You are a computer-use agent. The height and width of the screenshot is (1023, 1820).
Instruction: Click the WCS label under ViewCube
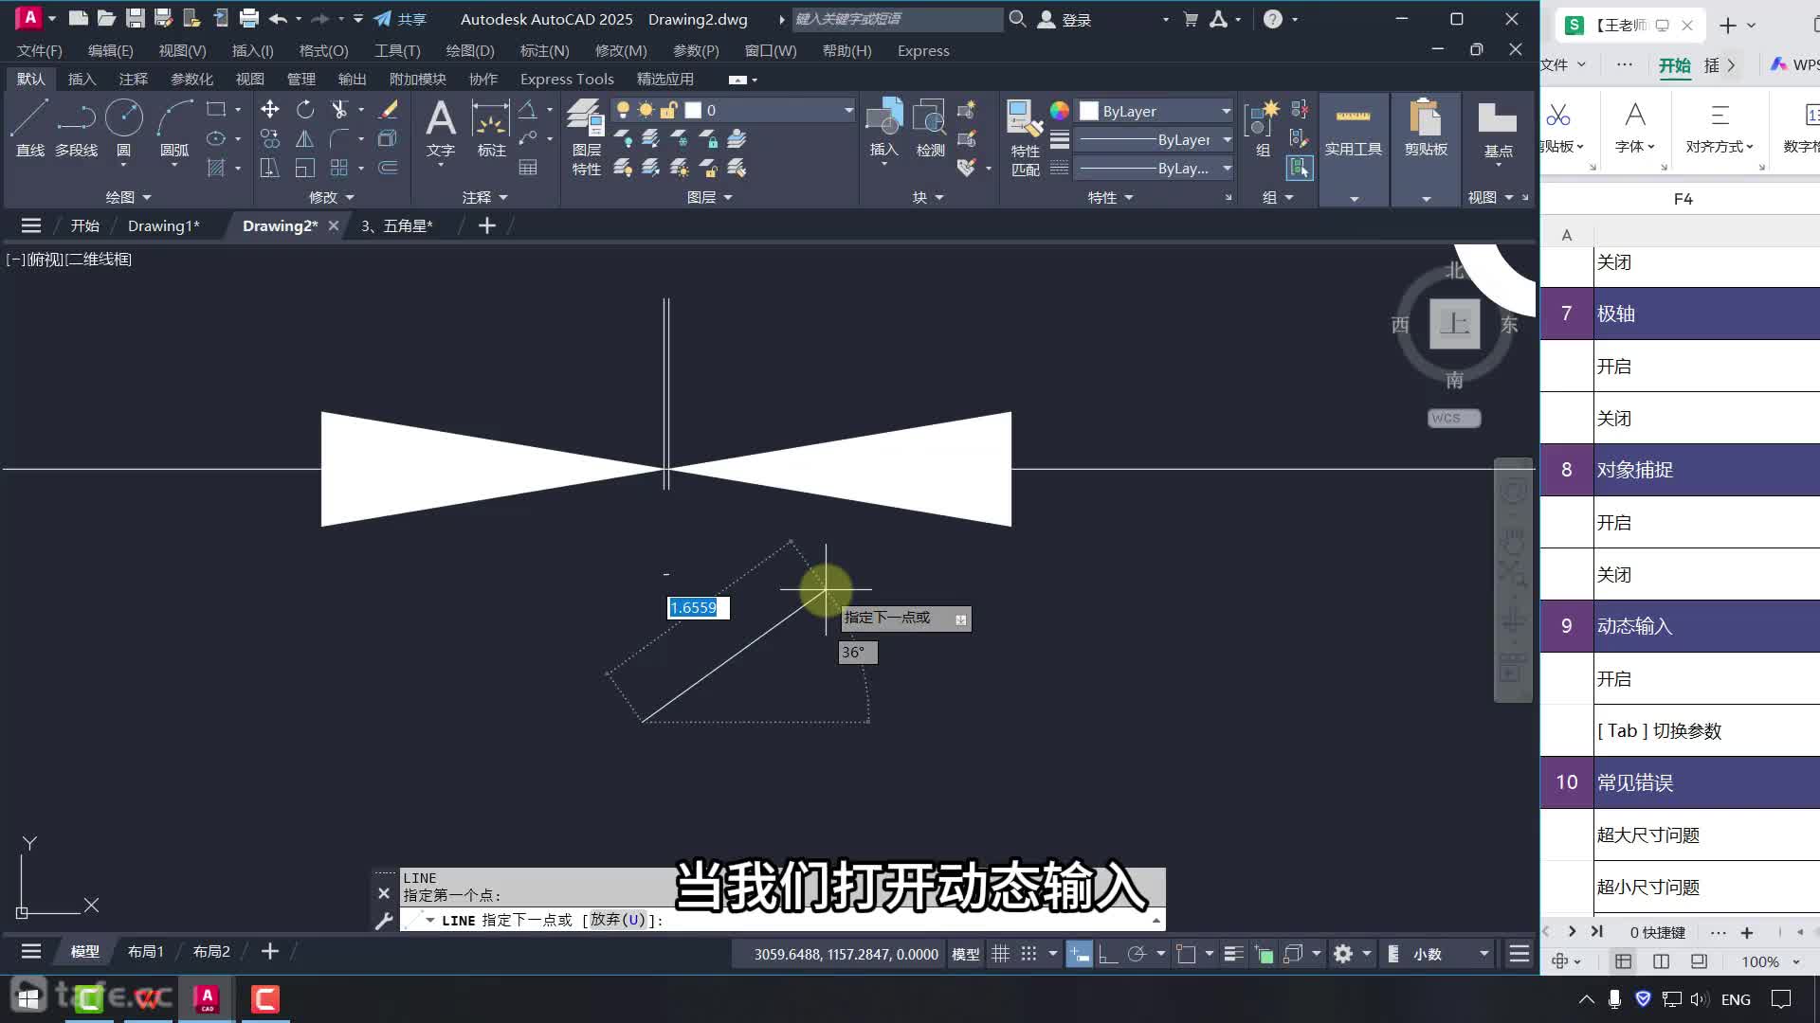coord(1453,418)
